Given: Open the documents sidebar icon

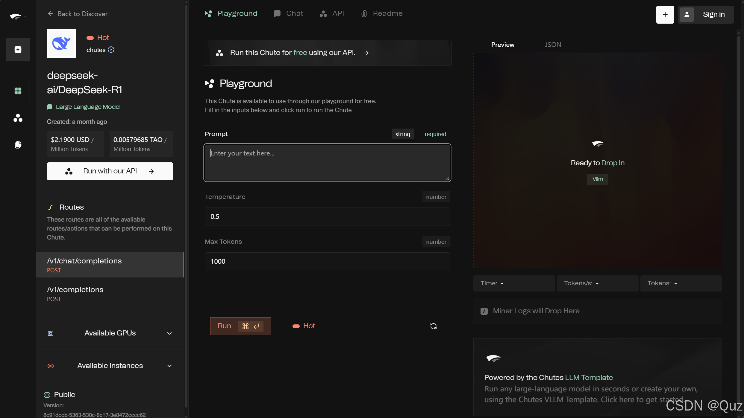Looking at the screenshot, I should coord(18,145).
